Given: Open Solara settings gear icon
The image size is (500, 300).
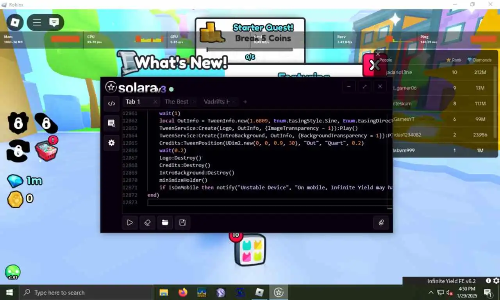Looking at the screenshot, I should (x=111, y=143).
